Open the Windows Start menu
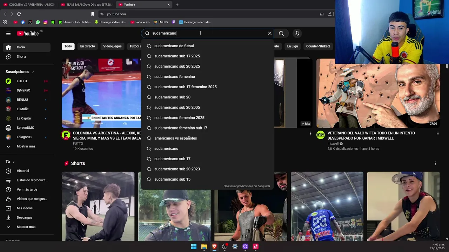This screenshot has height=252, width=449. [x=194, y=246]
